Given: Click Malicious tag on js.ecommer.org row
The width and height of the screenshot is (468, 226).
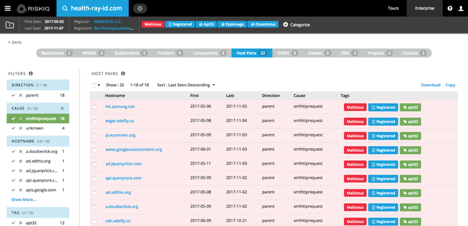Looking at the screenshot, I should point(355,136).
